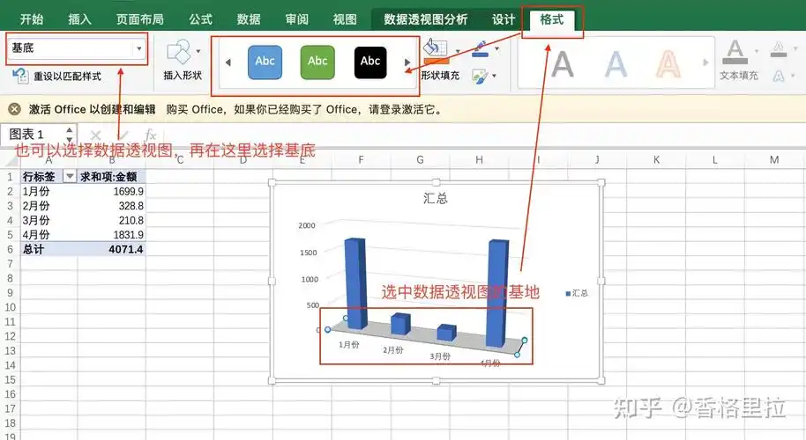Select cell containing 2月份 in pivot table
This screenshot has height=440, width=806.
(x=49, y=206)
